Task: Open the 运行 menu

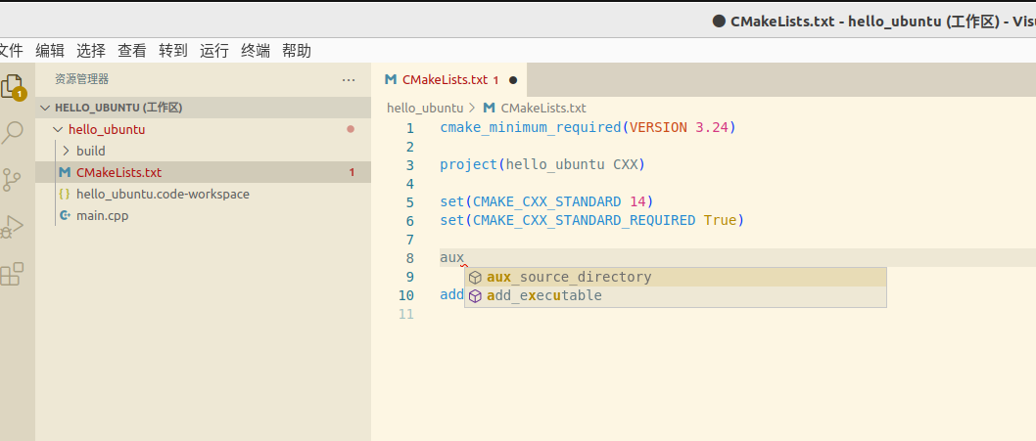Action: [x=214, y=51]
